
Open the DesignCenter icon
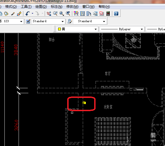click(x=82, y=14)
